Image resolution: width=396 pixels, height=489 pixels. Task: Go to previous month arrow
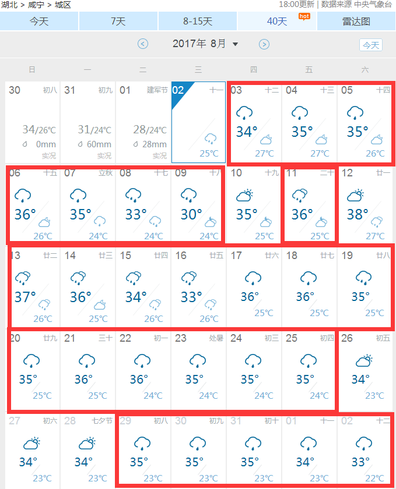[x=143, y=44]
